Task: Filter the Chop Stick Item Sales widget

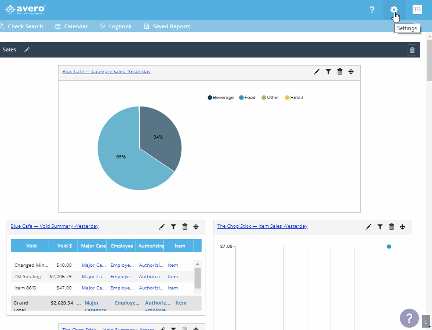Action: (x=380, y=227)
